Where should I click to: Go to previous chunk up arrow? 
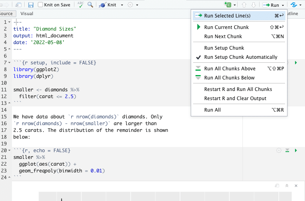coord(244,5)
